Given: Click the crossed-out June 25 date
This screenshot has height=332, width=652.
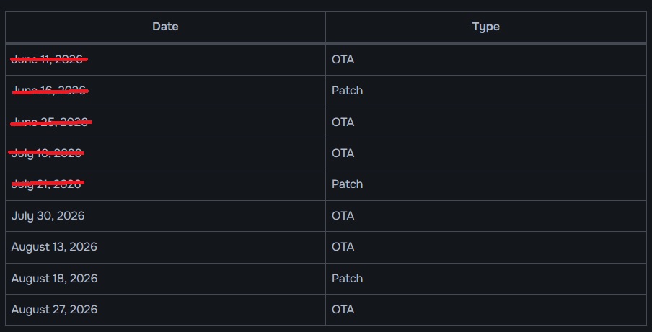Looking at the screenshot, I should pos(50,122).
